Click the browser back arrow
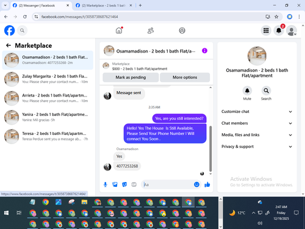Viewport: 305px width, 229px height. tap(6, 16)
